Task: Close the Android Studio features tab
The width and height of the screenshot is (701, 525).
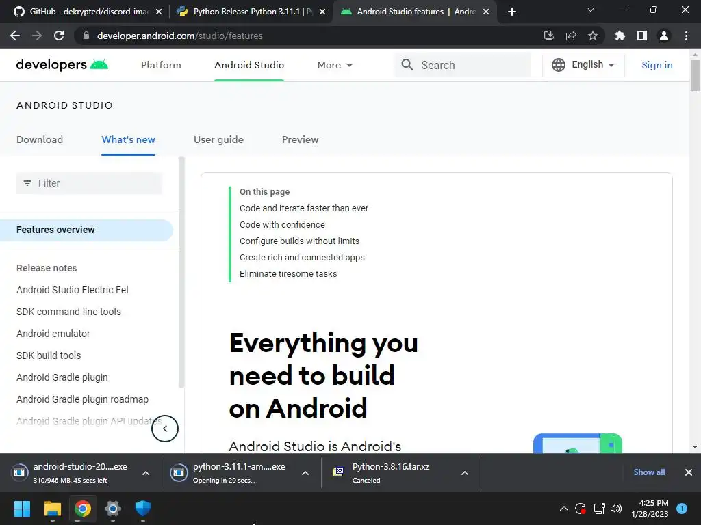Action: 486,12
